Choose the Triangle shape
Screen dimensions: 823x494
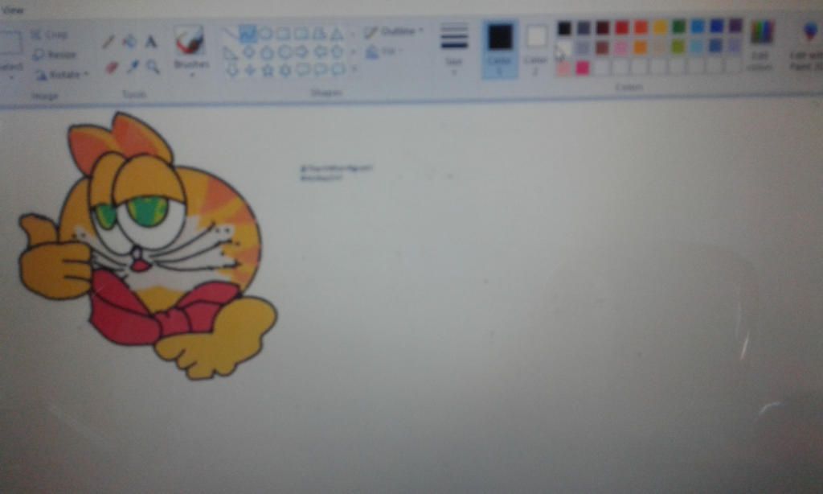tap(337, 35)
